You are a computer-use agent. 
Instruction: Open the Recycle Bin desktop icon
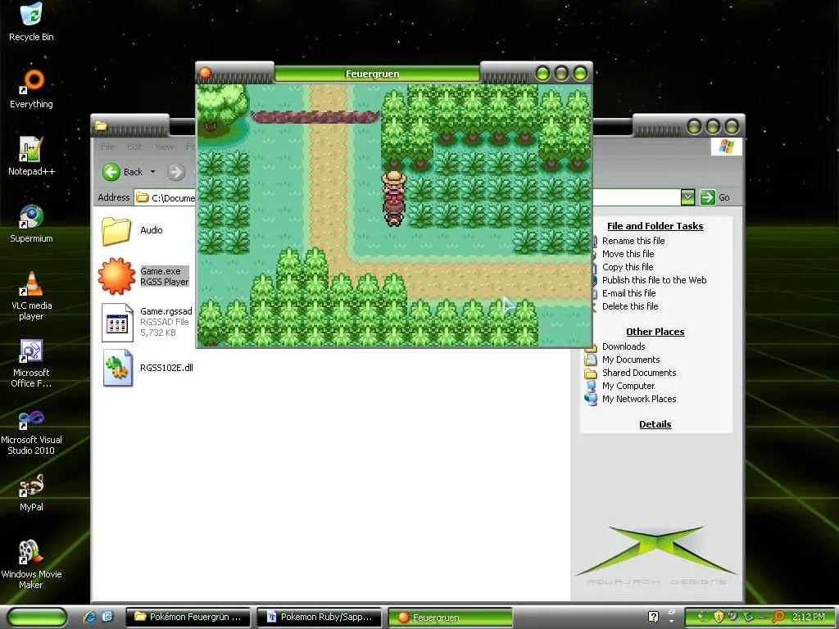click(31, 22)
